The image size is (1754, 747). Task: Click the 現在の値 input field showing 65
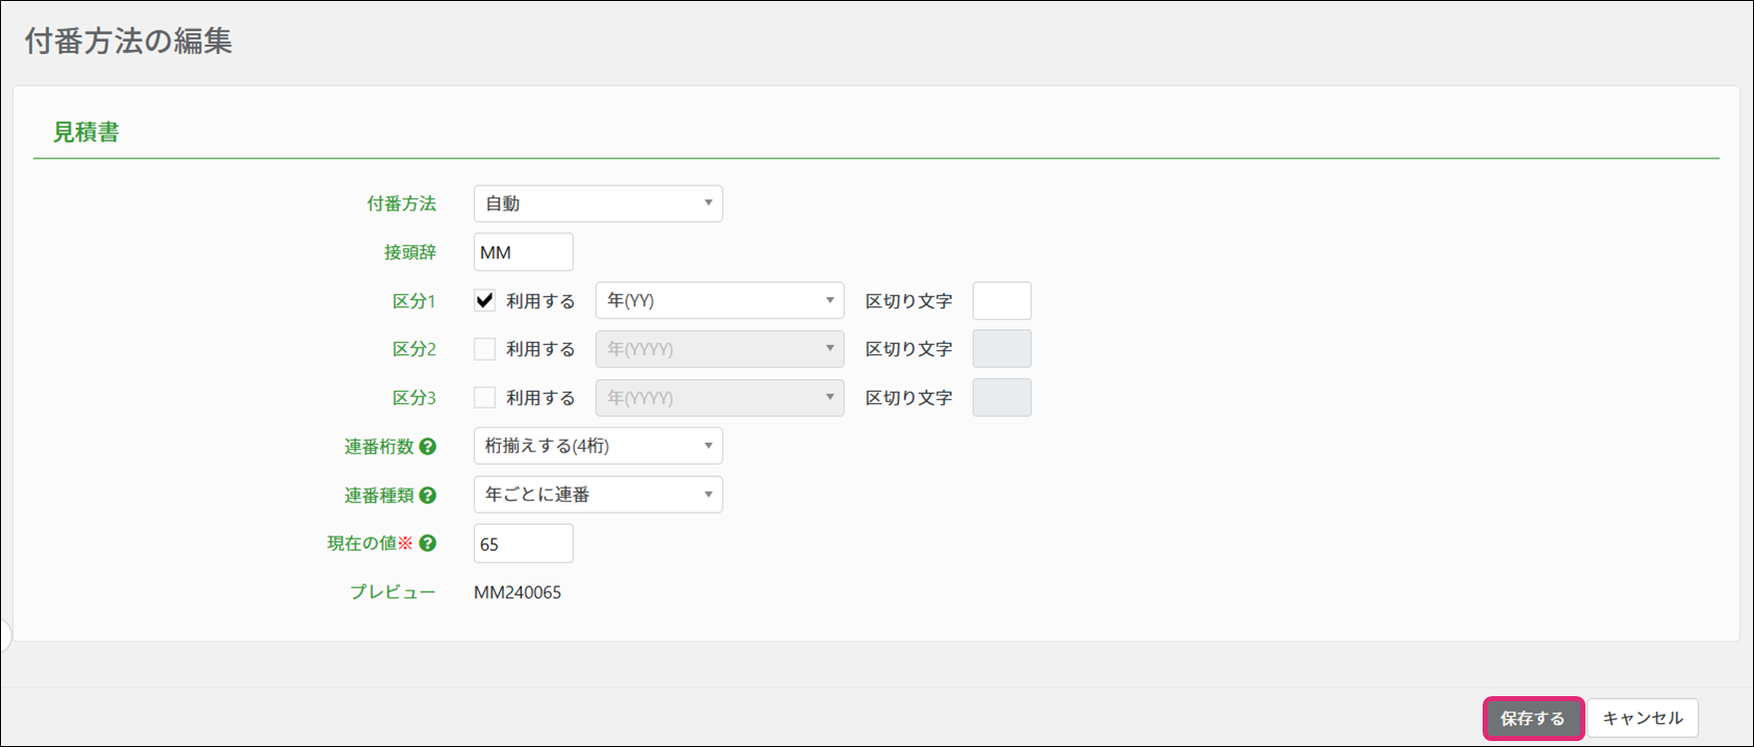[x=523, y=544]
